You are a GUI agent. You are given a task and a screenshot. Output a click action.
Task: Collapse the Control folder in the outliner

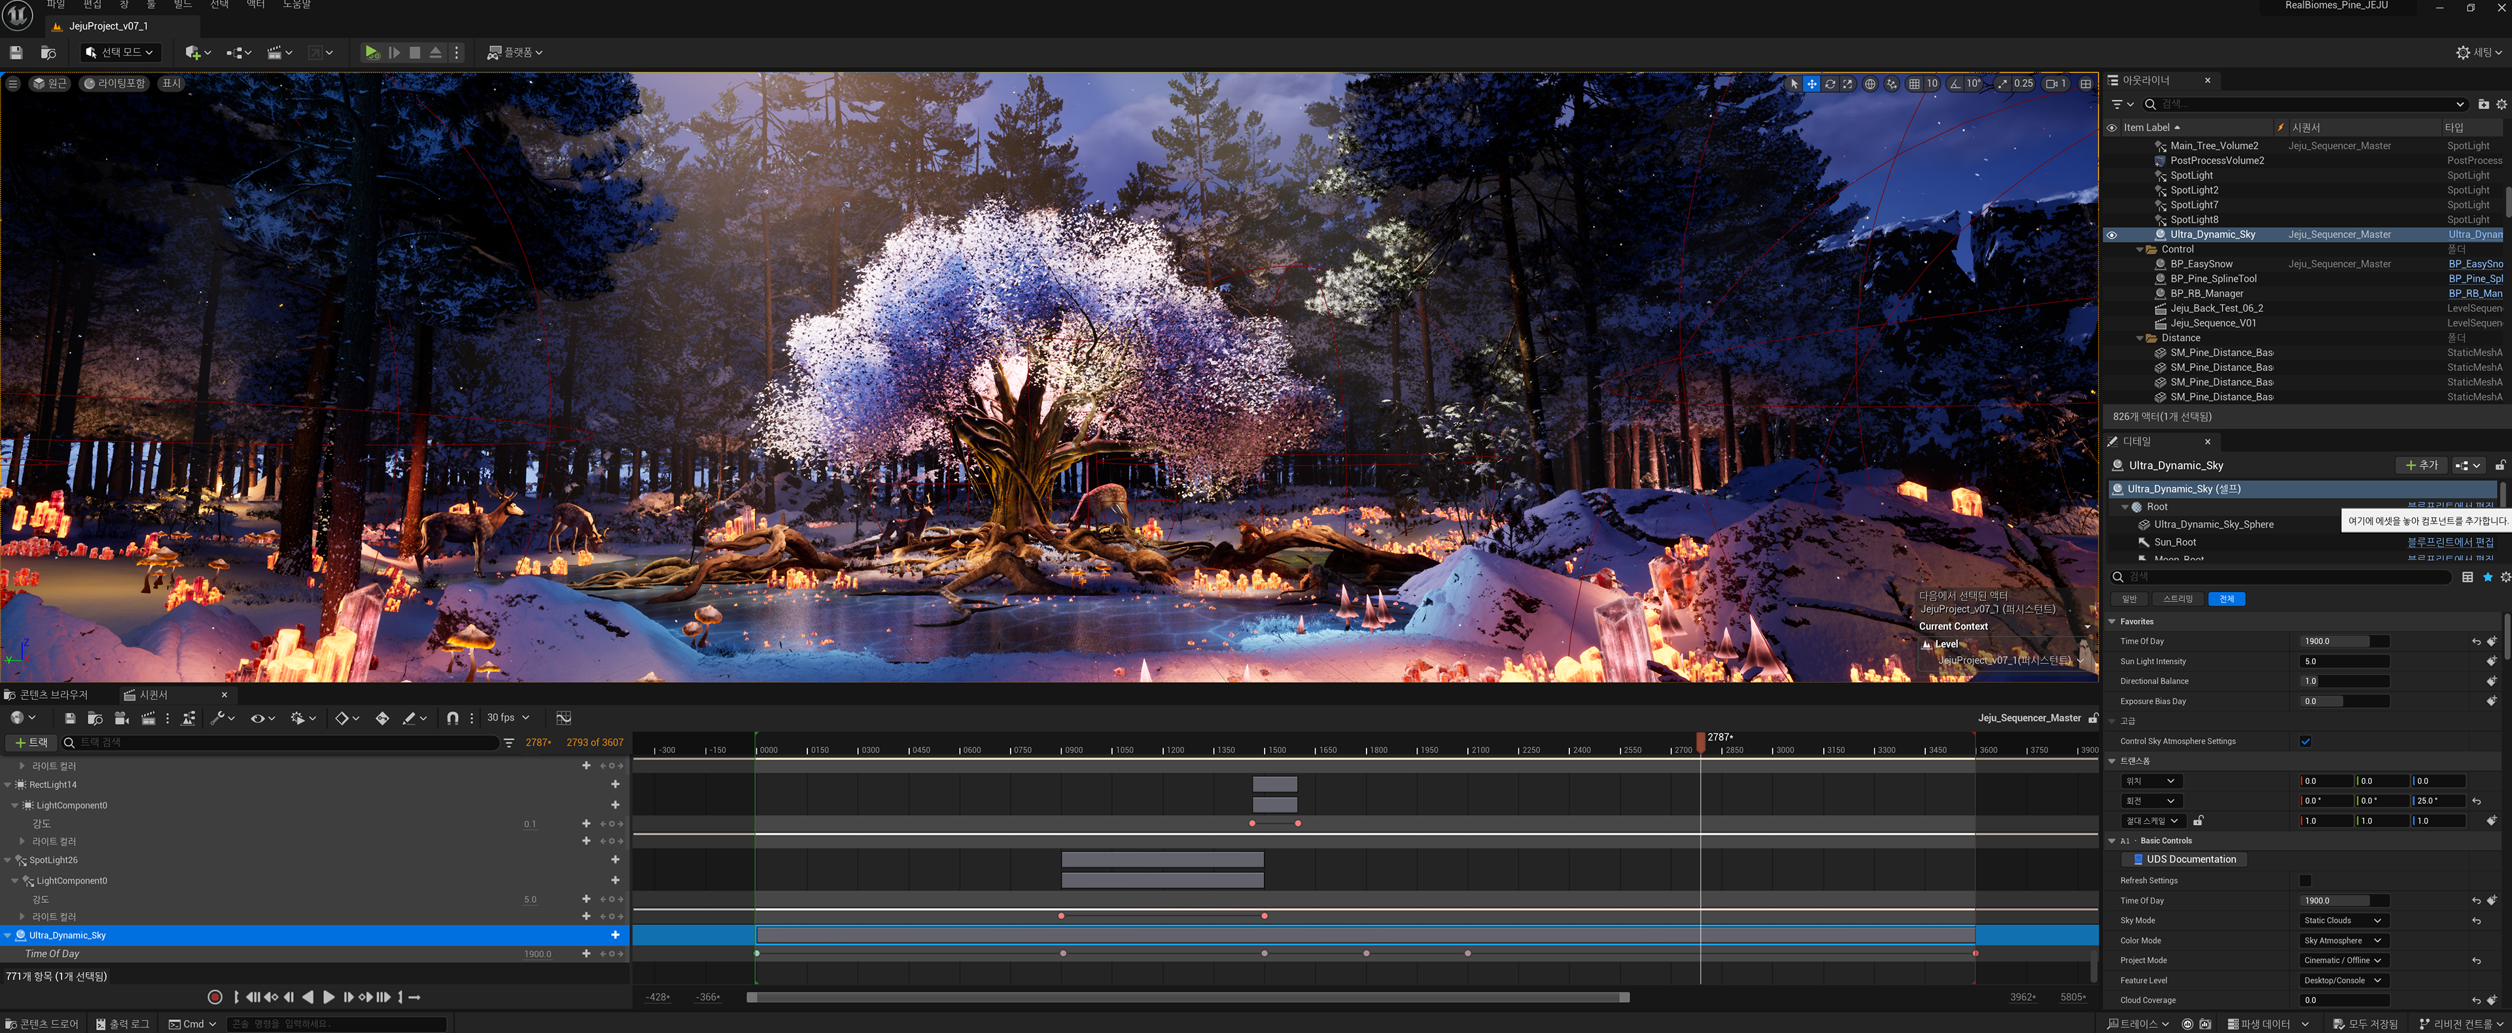2140,250
